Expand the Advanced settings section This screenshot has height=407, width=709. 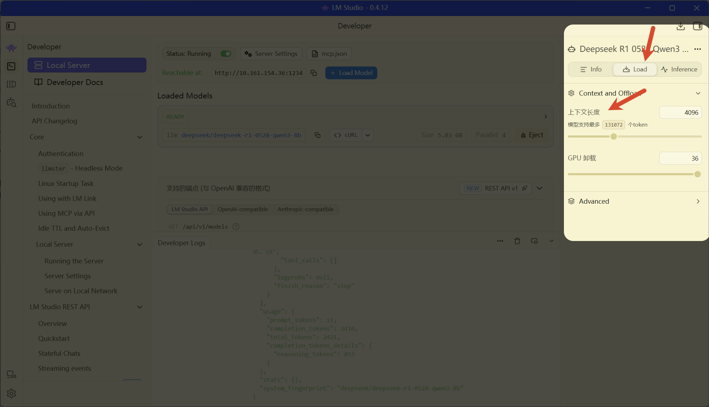(x=698, y=201)
